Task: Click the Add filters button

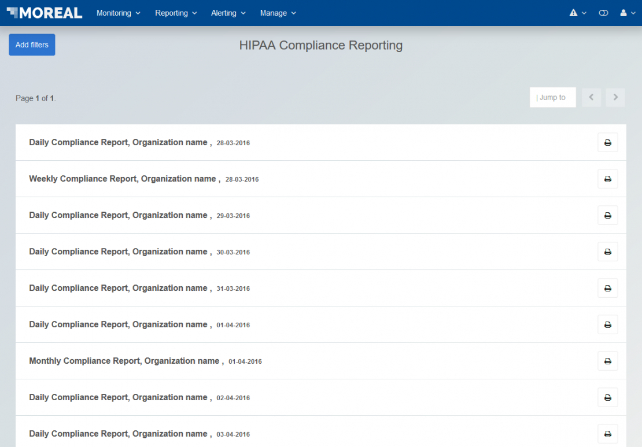Action: (x=32, y=45)
